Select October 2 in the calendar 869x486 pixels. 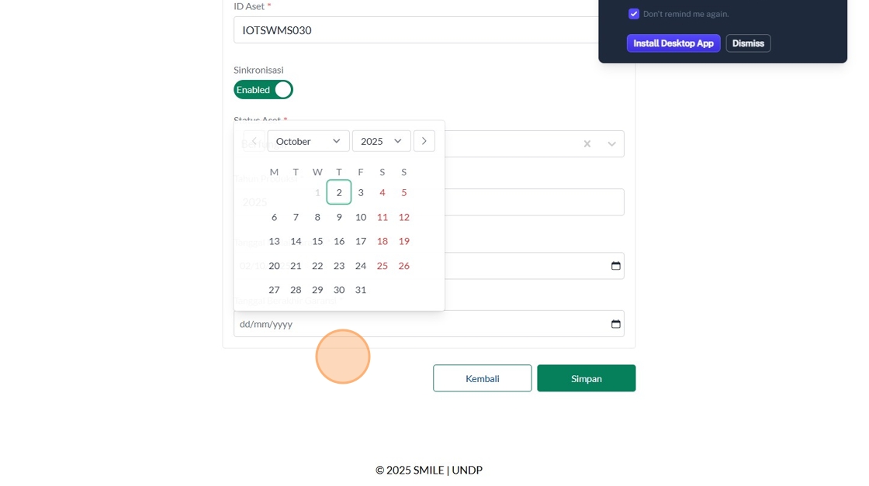(x=339, y=192)
